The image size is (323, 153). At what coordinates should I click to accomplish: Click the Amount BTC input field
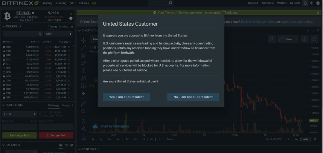point(56,127)
